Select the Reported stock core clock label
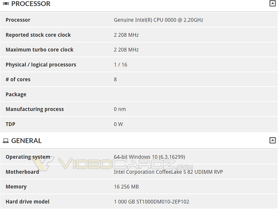 pos(38,35)
